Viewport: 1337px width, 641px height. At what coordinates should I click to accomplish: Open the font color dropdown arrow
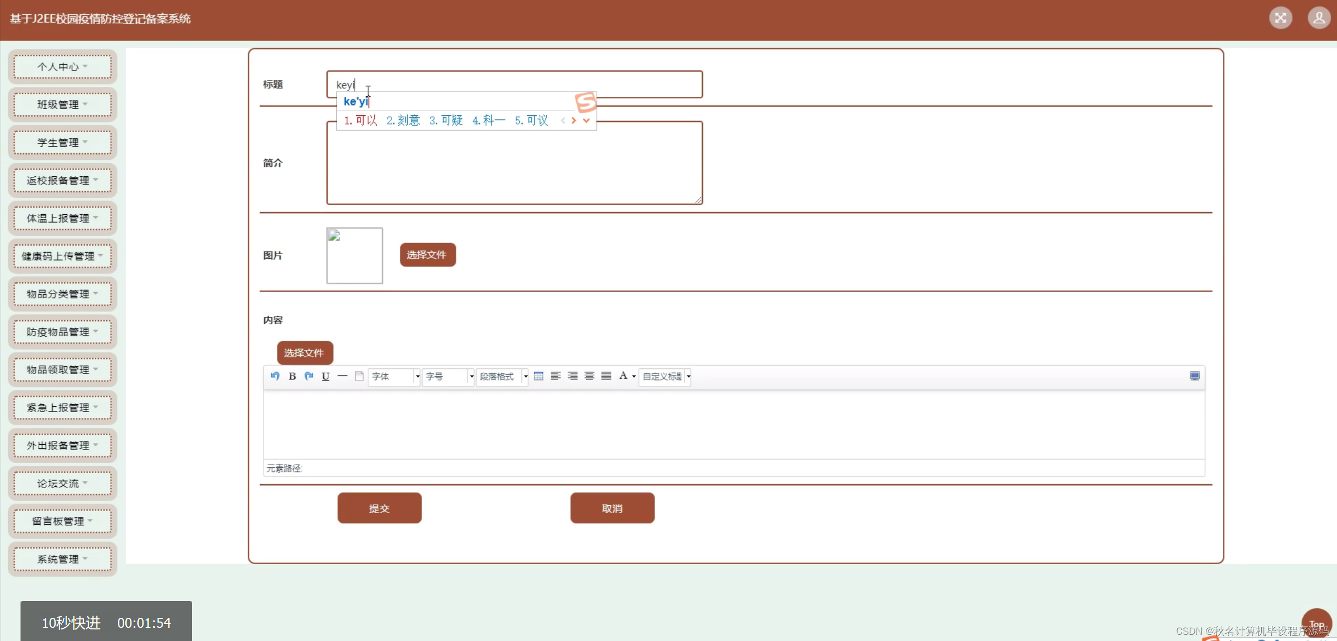pyautogui.click(x=634, y=376)
